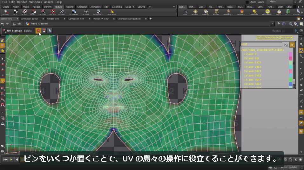The height and width of the screenshot is (170, 304).
Task: Select the UV Edit shelf tool
Action: 16,12
